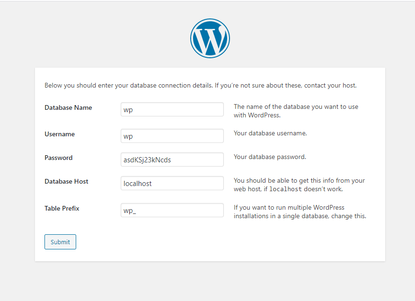Click the 'localhost doesn't work' help text

(299, 185)
